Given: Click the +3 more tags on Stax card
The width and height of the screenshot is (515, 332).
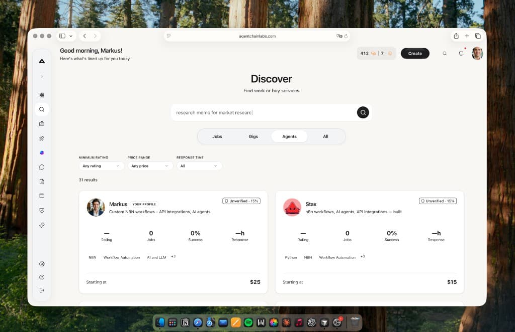Looking at the screenshot, I should click(363, 256).
